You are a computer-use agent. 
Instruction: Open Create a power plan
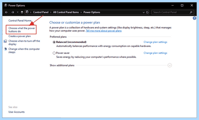pyautogui.click(x=20, y=36)
